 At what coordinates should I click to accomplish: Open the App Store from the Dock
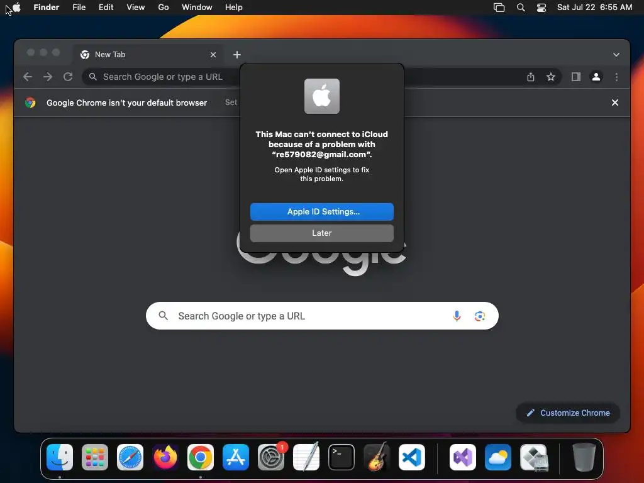click(236, 457)
